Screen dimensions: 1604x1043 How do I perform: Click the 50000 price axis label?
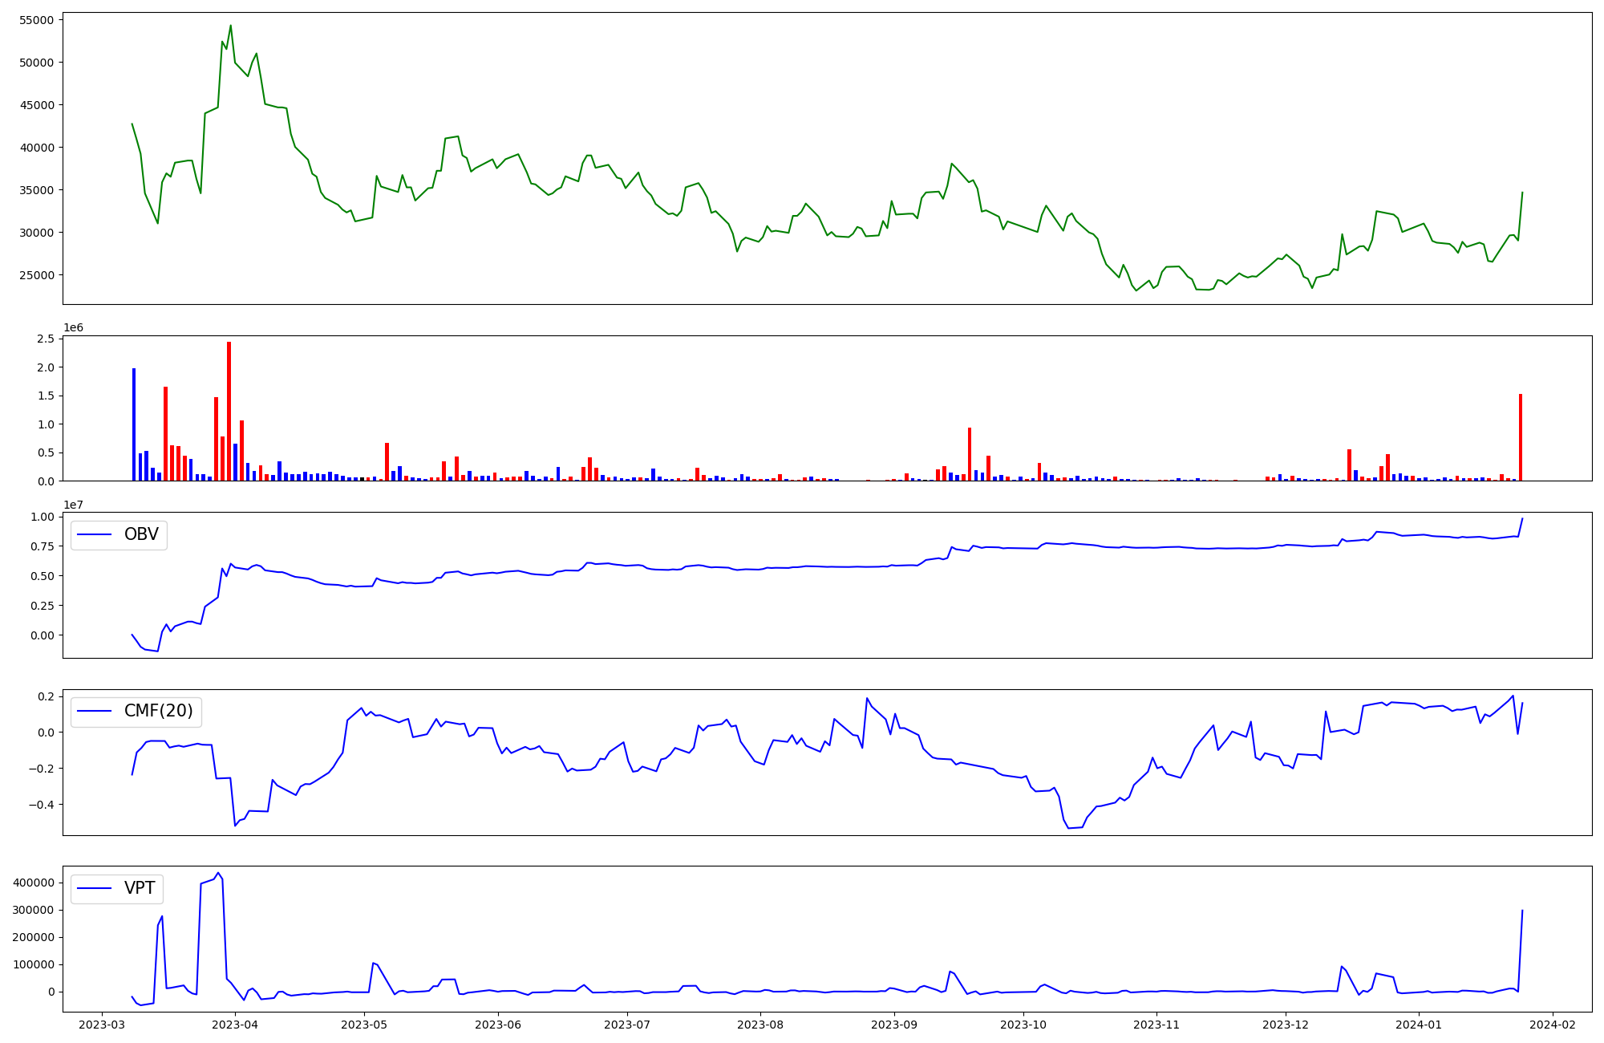coord(35,63)
